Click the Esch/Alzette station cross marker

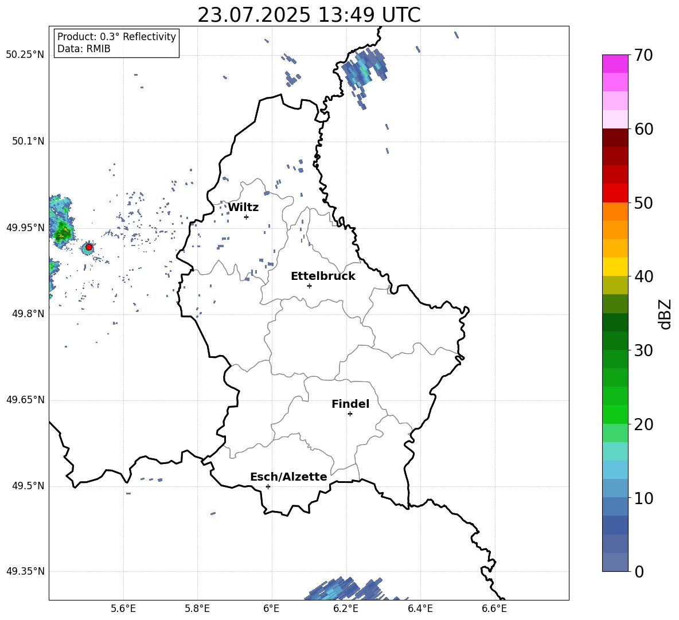point(268,486)
